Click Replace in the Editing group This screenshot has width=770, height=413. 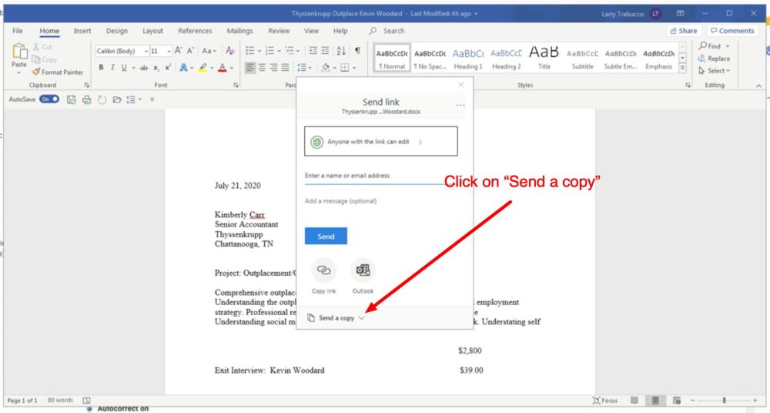click(x=714, y=59)
